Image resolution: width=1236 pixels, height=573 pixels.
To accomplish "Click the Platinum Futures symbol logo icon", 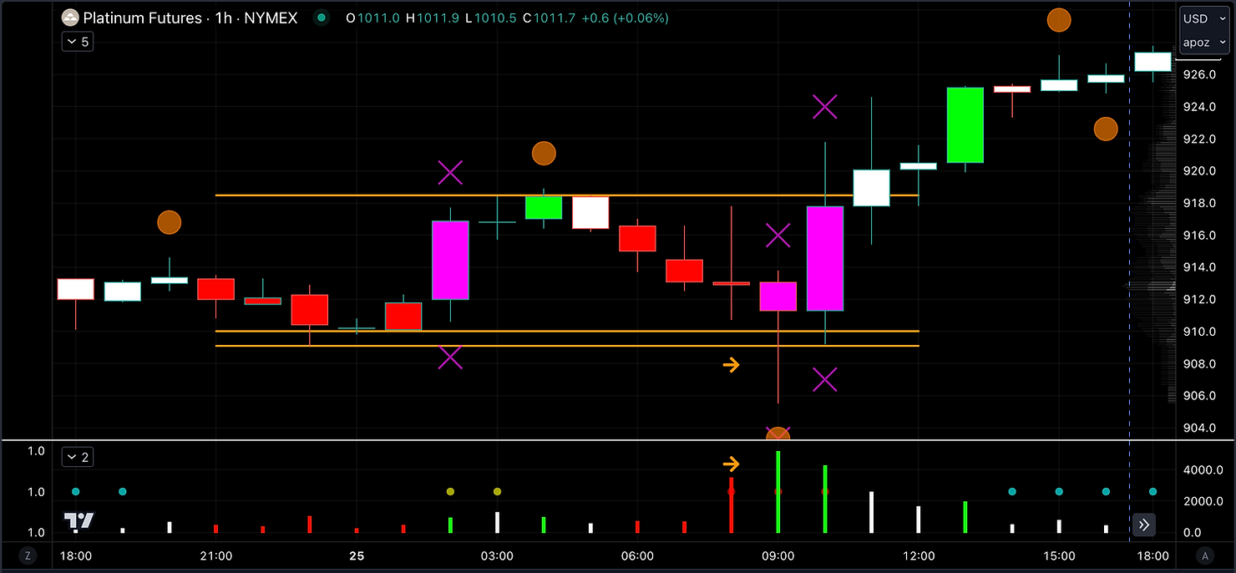I will pyautogui.click(x=70, y=18).
